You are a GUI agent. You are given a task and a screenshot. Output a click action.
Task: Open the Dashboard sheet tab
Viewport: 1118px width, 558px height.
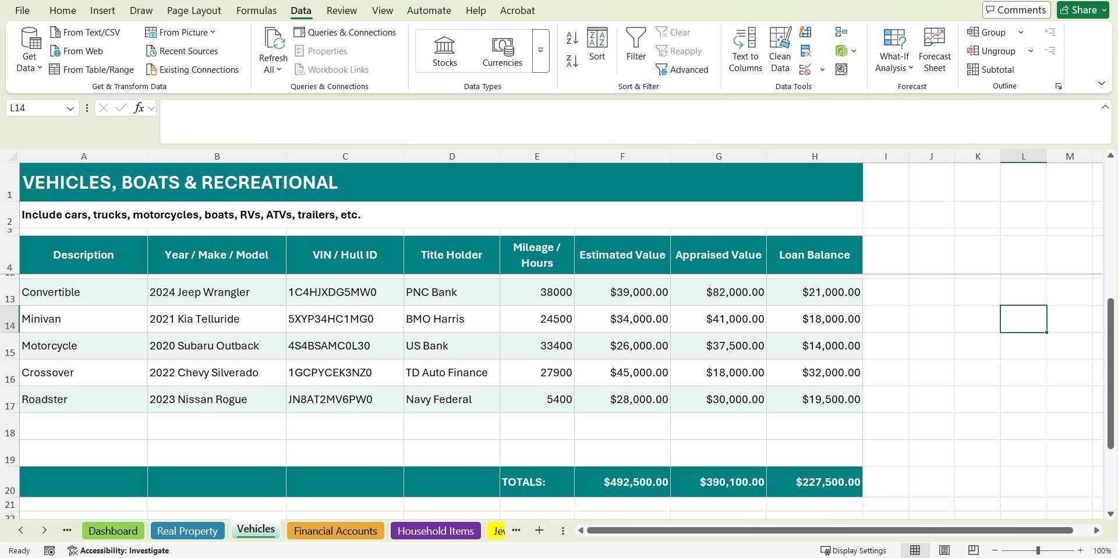pyautogui.click(x=113, y=531)
